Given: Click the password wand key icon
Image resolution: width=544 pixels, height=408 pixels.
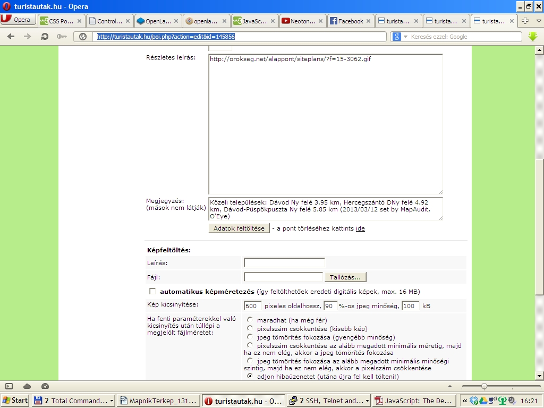Looking at the screenshot, I should coord(62,37).
